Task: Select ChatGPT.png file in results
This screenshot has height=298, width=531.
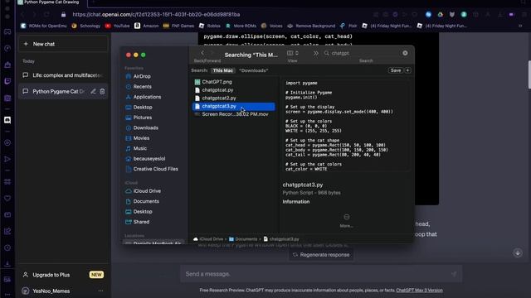Action: click(233, 82)
